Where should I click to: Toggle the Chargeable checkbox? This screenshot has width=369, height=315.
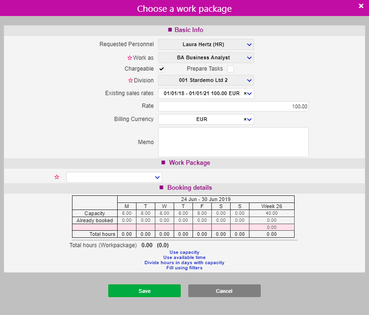point(161,69)
